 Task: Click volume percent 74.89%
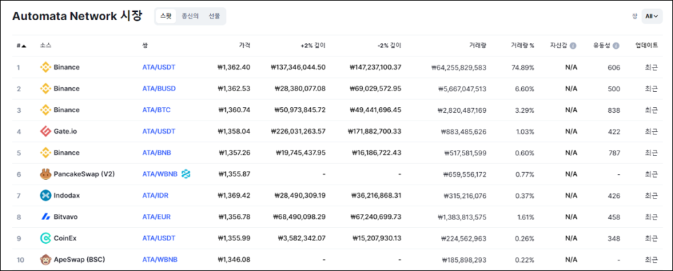tap(523, 68)
